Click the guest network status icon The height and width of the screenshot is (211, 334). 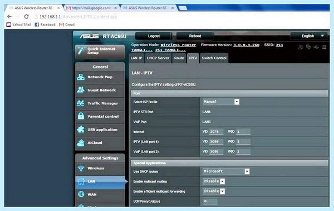301,47
